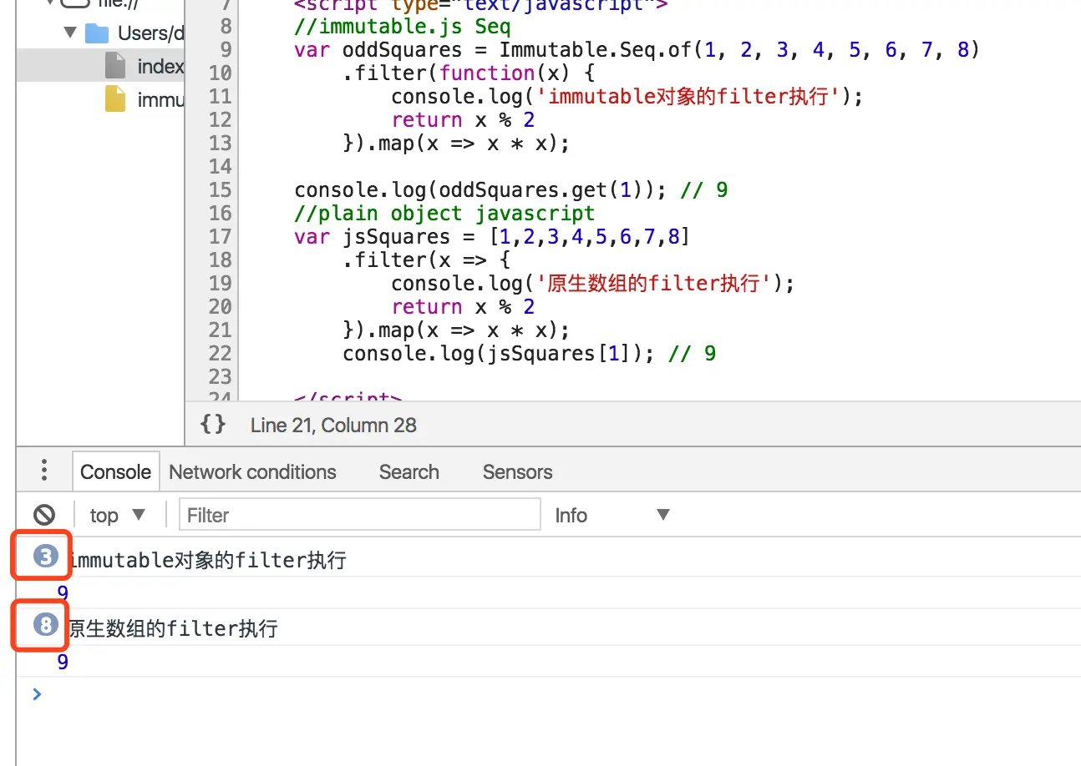
Task: Click the blue Users folder icon
Action: pos(97,33)
